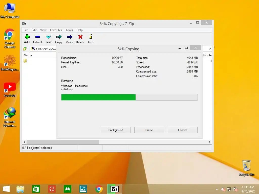Screen dimensions: 259x194
Task: Click the up-folder icon beside address bar
Action: point(25,49)
